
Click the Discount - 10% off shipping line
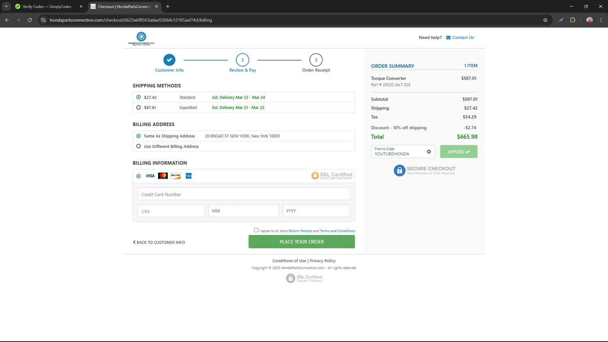[424, 128]
